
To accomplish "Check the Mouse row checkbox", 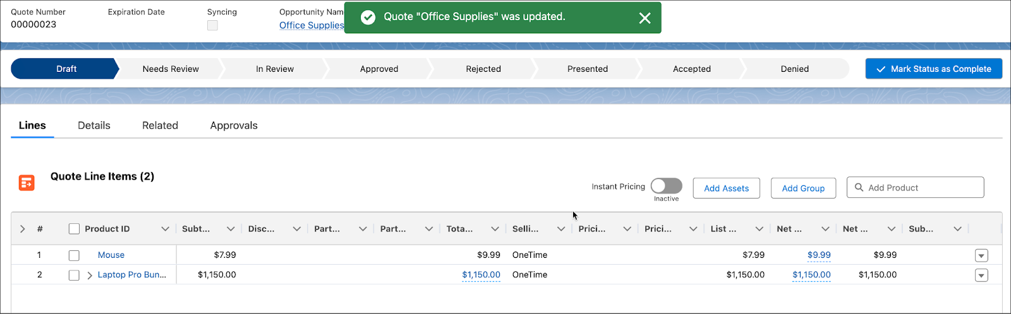I will point(74,255).
